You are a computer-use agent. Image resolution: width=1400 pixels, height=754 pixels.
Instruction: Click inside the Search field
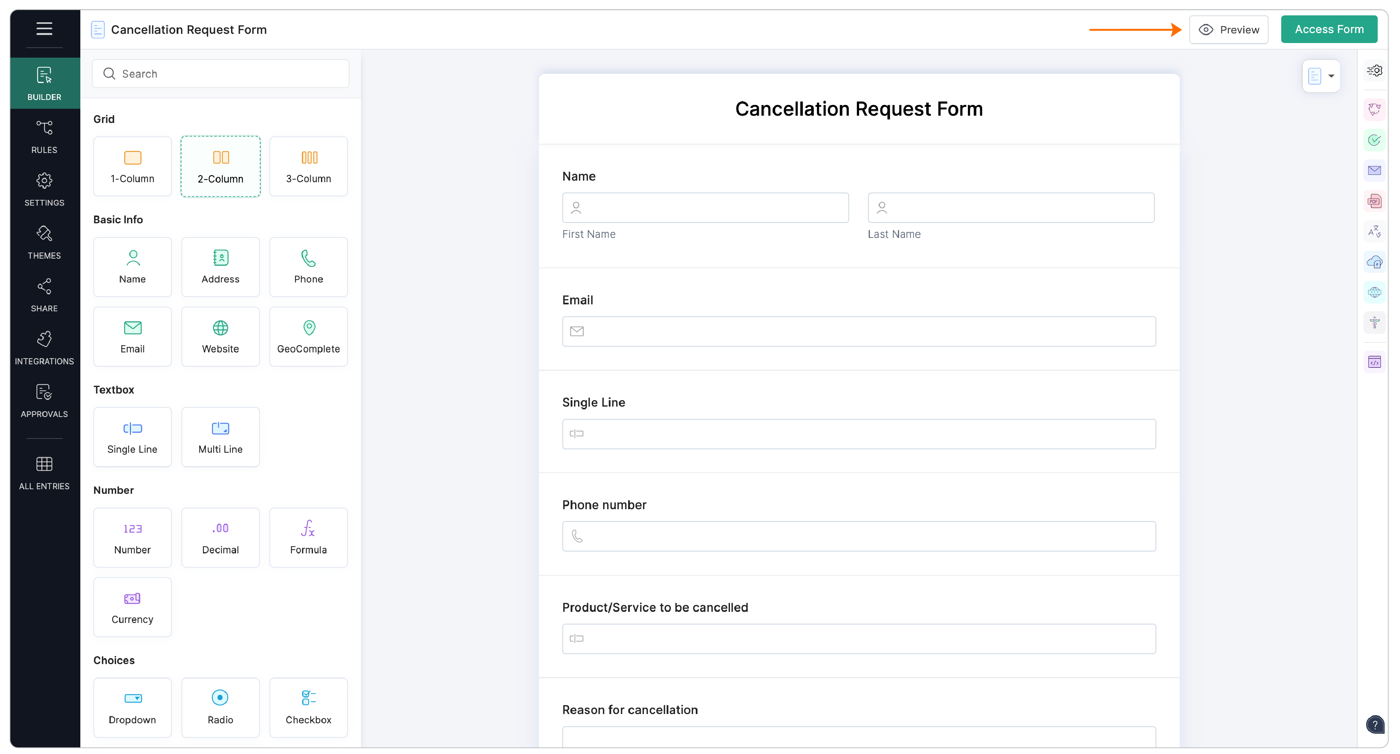click(220, 73)
